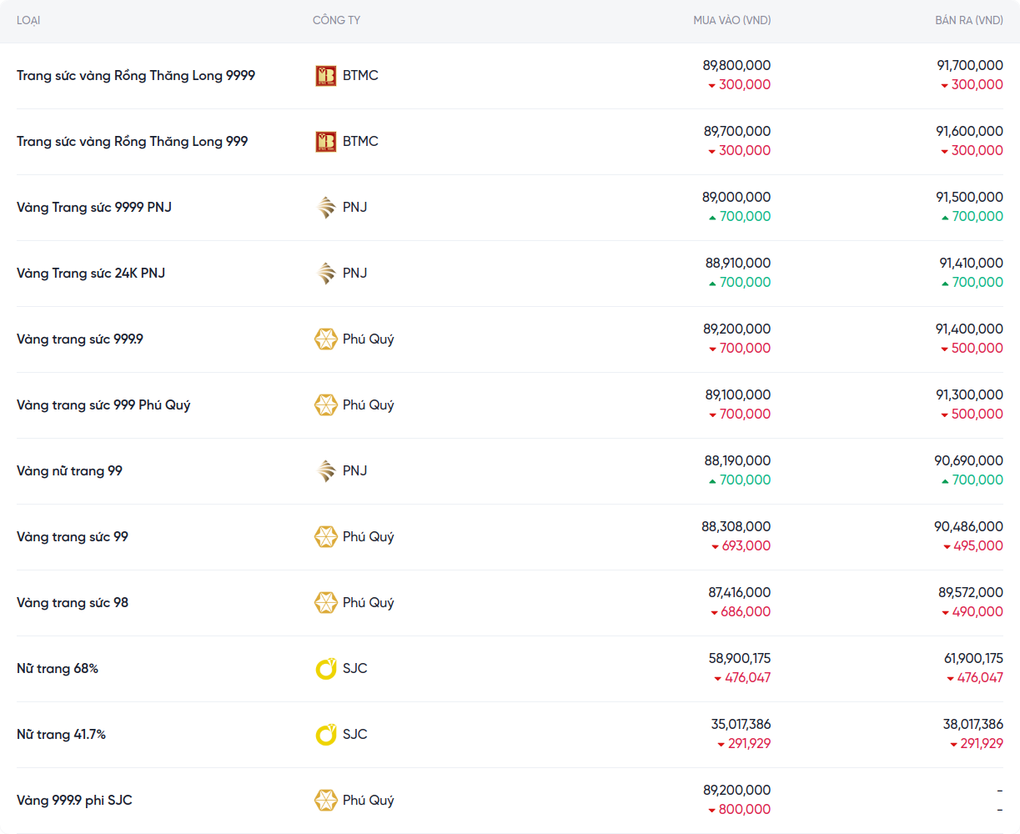Click the BÁN RA (VND) column header
This screenshot has width=1020, height=834.
point(968,20)
